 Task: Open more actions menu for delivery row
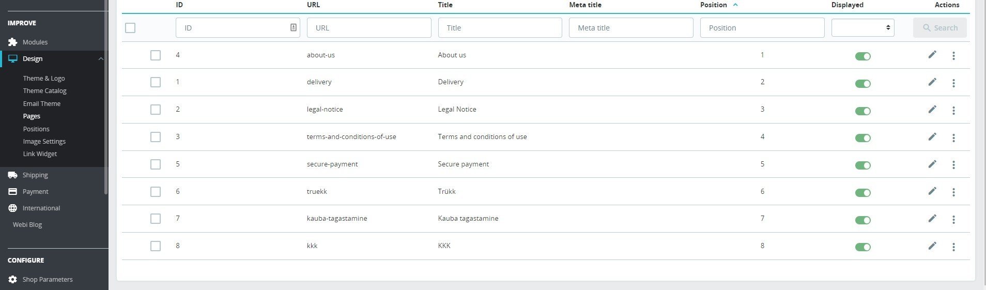pos(953,83)
